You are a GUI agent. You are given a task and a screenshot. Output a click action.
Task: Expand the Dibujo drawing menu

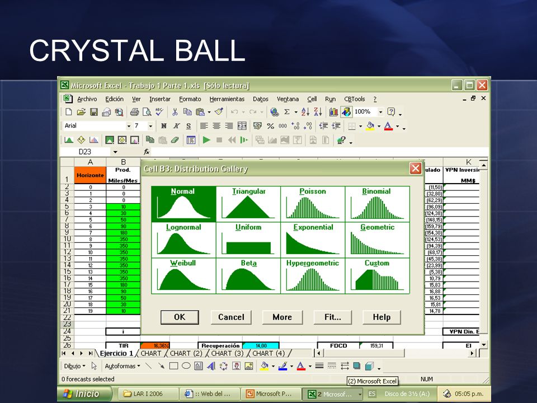(x=74, y=366)
